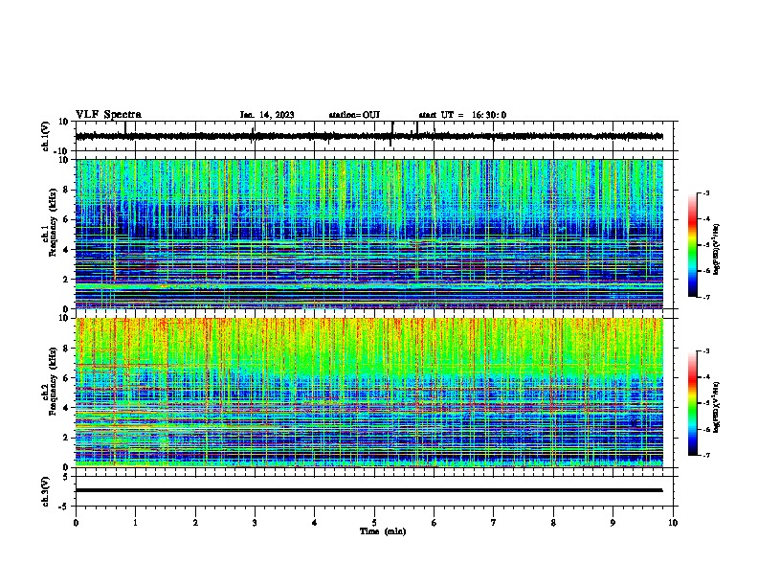Click the time axis tick label "1"
Viewport: 758px width, 586px height.
136,523
